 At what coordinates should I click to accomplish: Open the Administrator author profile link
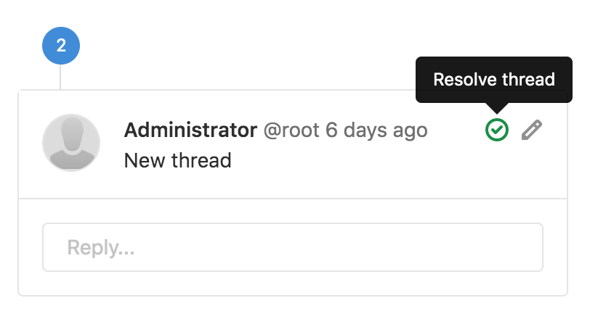coord(190,130)
